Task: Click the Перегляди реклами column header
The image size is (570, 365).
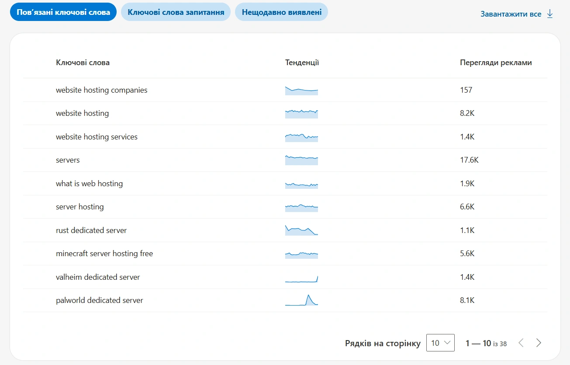Action: click(496, 63)
